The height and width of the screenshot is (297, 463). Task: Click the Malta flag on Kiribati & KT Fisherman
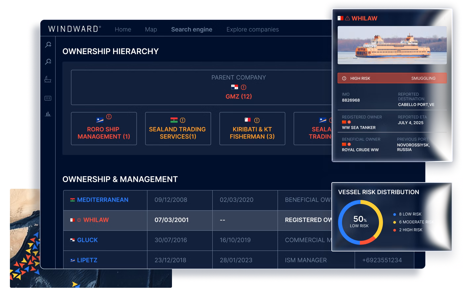tap(248, 120)
